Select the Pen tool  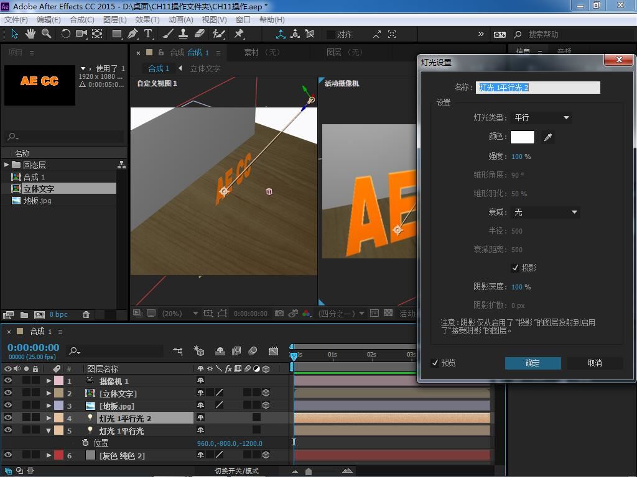point(133,34)
